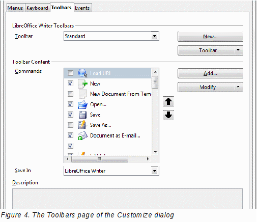257x222 pixels.
Task: Select the "Save" command text
Action: tap(95, 115)
